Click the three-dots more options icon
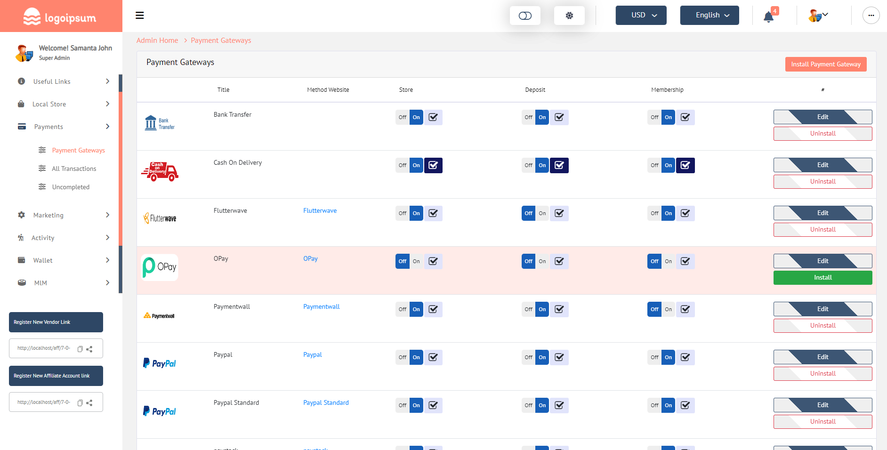The width and height of the screenshot is (887, 450). pos(871,16)
